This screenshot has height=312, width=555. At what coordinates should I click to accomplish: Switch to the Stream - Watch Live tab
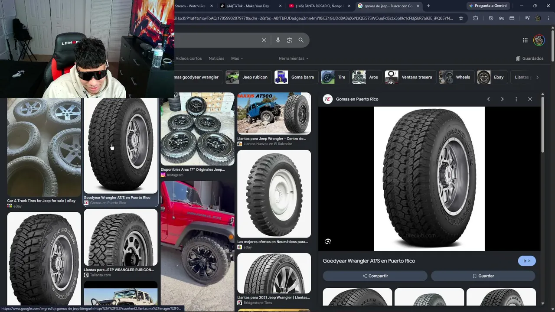coord(190,6)
